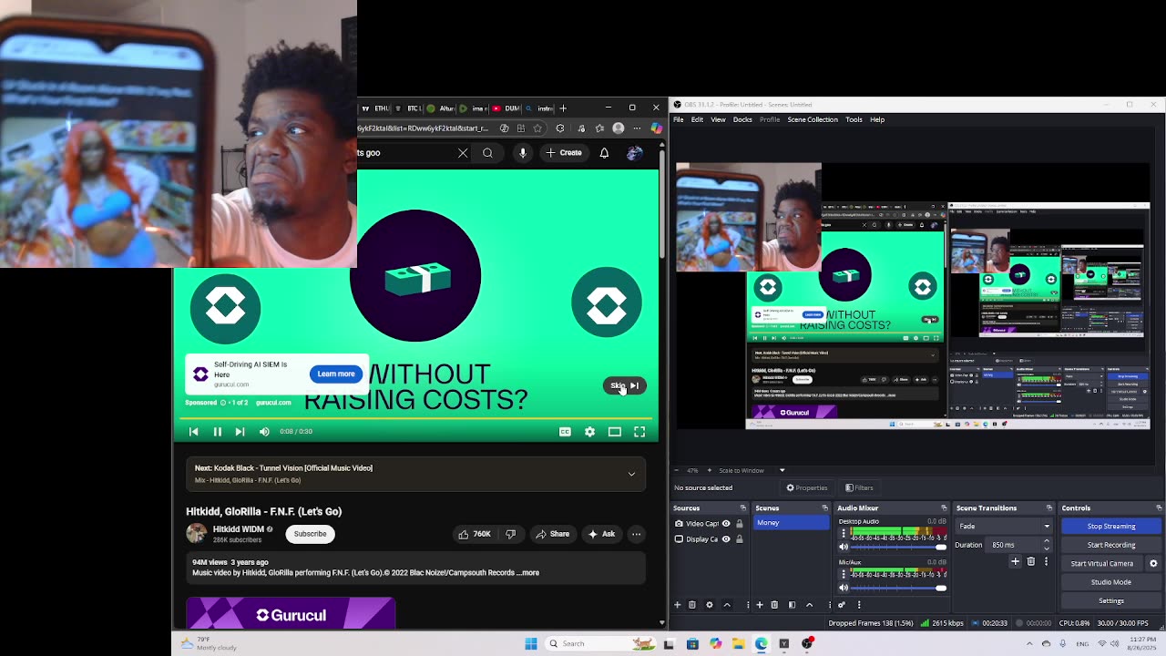This screenshot has height=656, width=1166.
Task: Clear the YouTube search box text
Action: pyautogui.click(x=463, y=153)
